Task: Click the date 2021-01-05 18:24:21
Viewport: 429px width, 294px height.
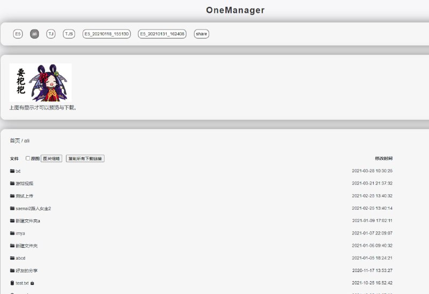Action: click(372, 258)
